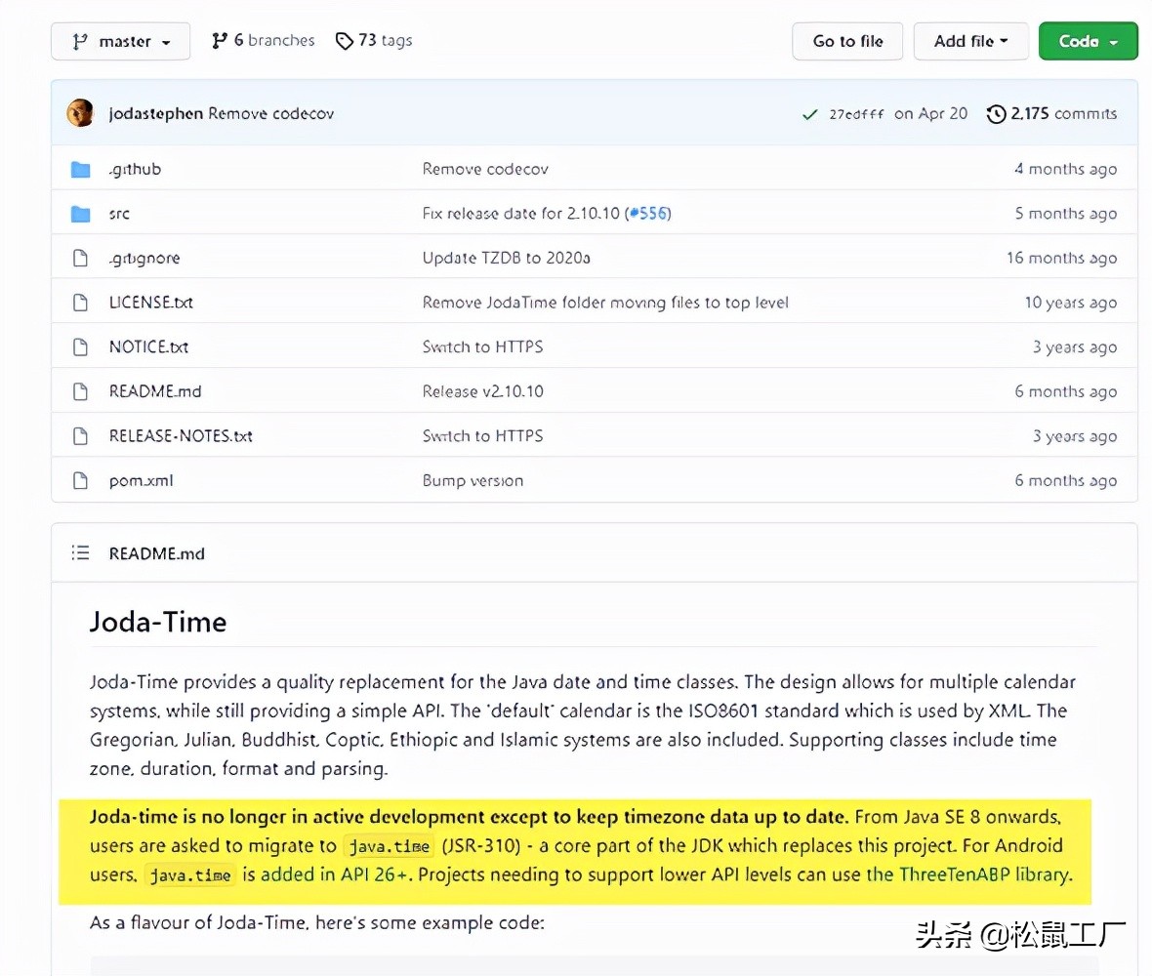Click the 6 branches link

tap(263, 40)
